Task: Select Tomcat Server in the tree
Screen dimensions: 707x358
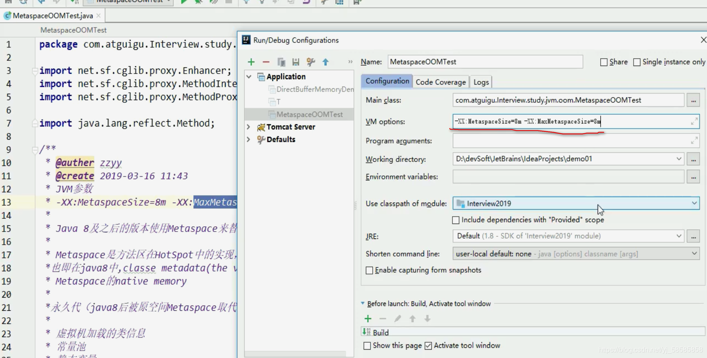Action: (x=291, y=127)
